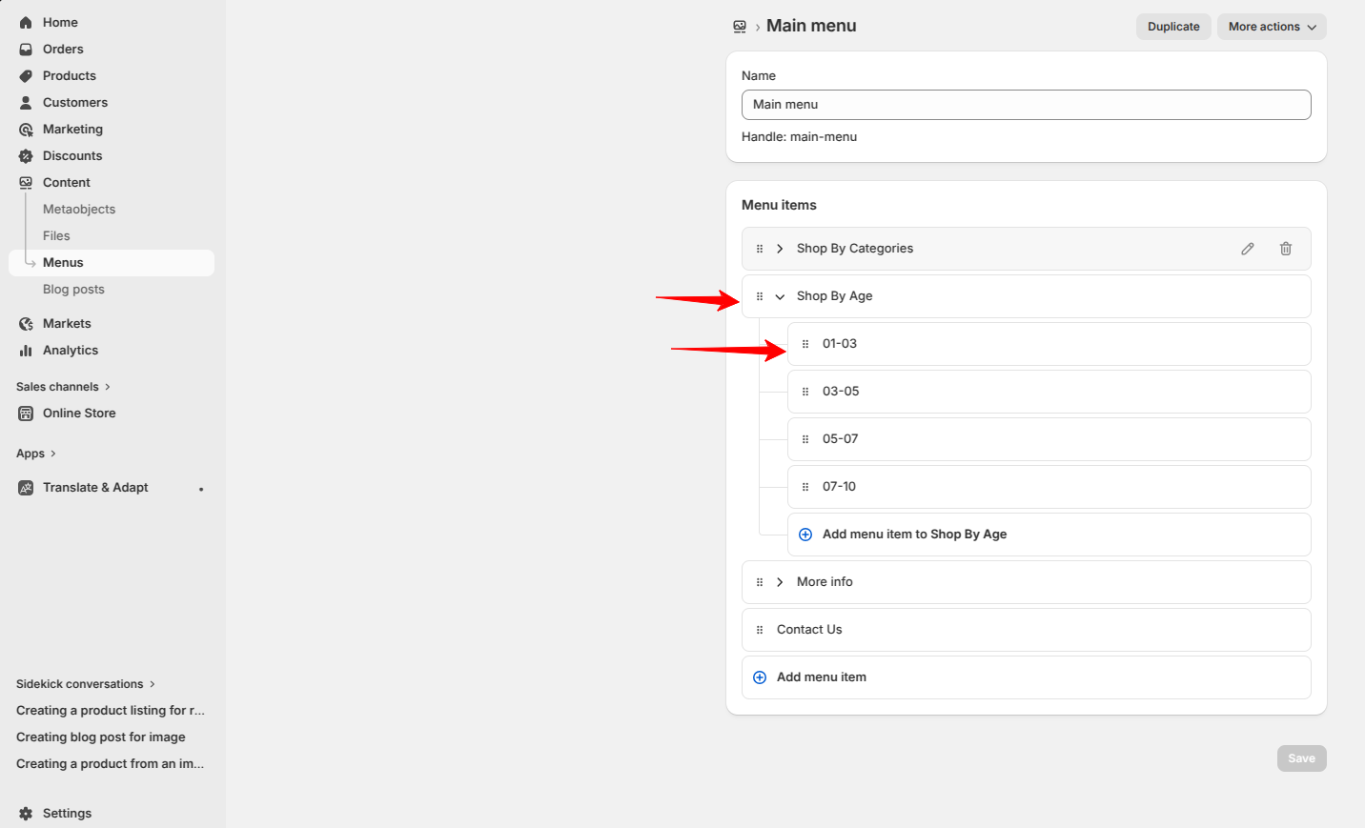1365x828 pixels.
Task: Open Discounts in the sidebar
Action: click(72, 155)
